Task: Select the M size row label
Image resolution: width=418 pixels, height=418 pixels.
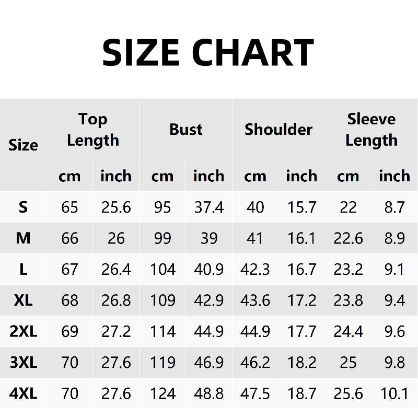Action: tap(23, 238)
